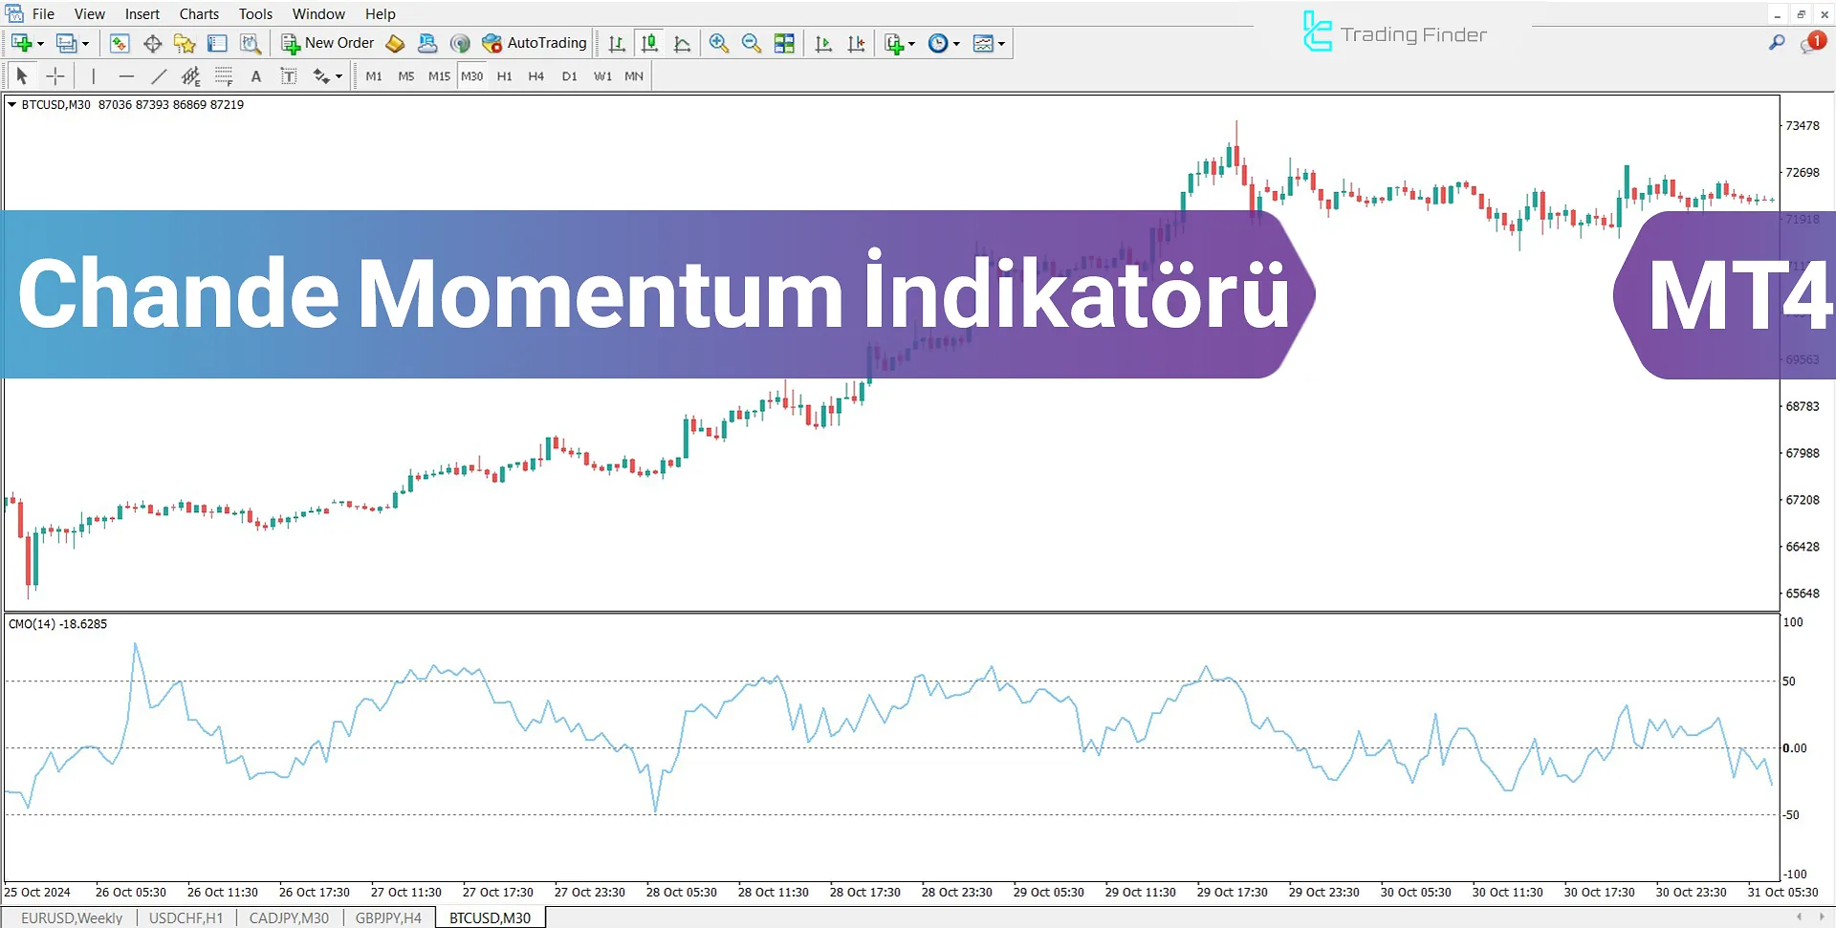Toggle chart auto-scroll
This screenshot has height=928, width=1836.
823,43
